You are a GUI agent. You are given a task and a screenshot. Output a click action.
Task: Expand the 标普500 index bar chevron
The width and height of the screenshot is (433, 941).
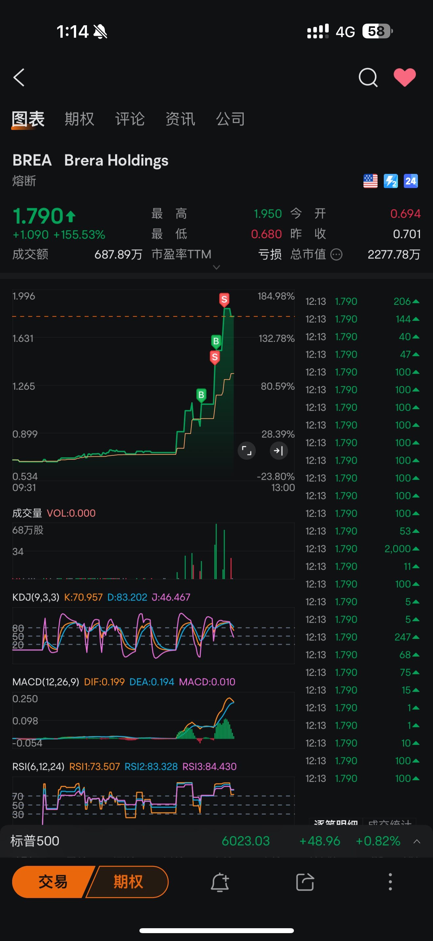pyautogui.click(x=417, y=841)
